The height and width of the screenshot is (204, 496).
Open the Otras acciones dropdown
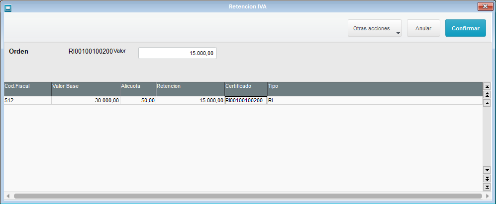tap(375, 28)
